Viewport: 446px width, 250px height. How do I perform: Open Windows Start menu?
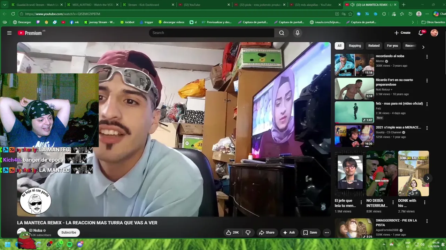coord(7,244)
